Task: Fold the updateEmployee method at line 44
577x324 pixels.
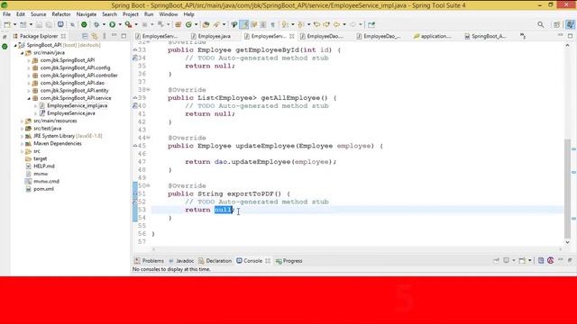Action: (x=149, y=138)
